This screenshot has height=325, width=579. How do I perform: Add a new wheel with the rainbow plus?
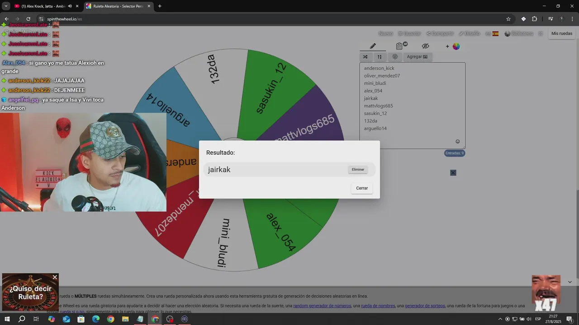(x=452, y=46)
